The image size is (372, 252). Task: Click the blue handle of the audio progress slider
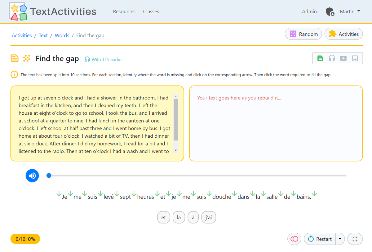point(49,176)
